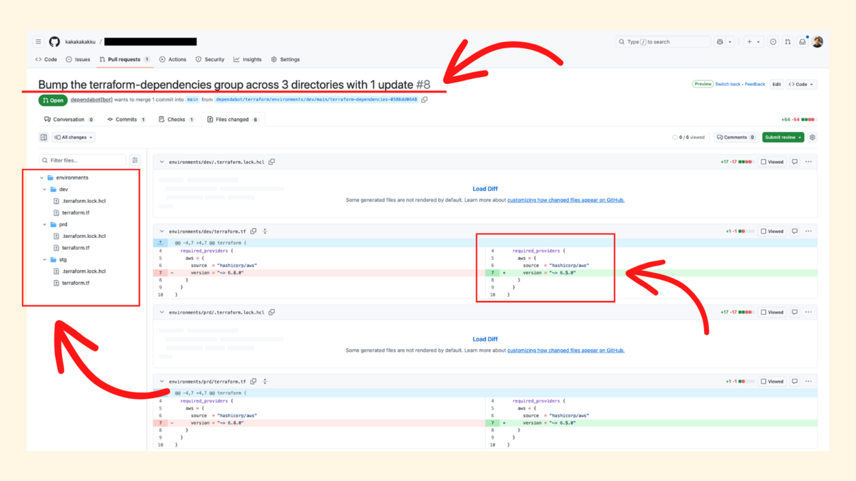Toggle the file tree sidebar icon

pyautogui.click(x=44, y=138)
